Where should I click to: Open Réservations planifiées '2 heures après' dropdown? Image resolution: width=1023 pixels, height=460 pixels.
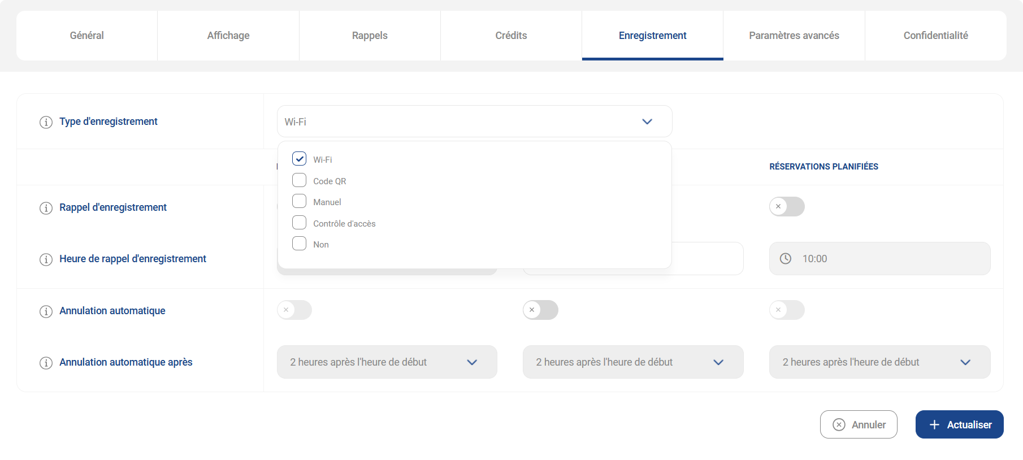[x=879, y=362]
